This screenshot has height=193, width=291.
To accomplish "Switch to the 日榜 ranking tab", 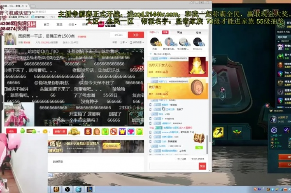I will click(x=199, y=33).
